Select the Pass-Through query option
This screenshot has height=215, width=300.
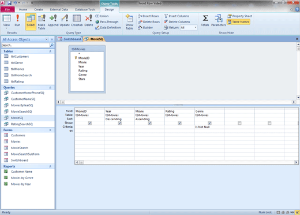point(107,22)
